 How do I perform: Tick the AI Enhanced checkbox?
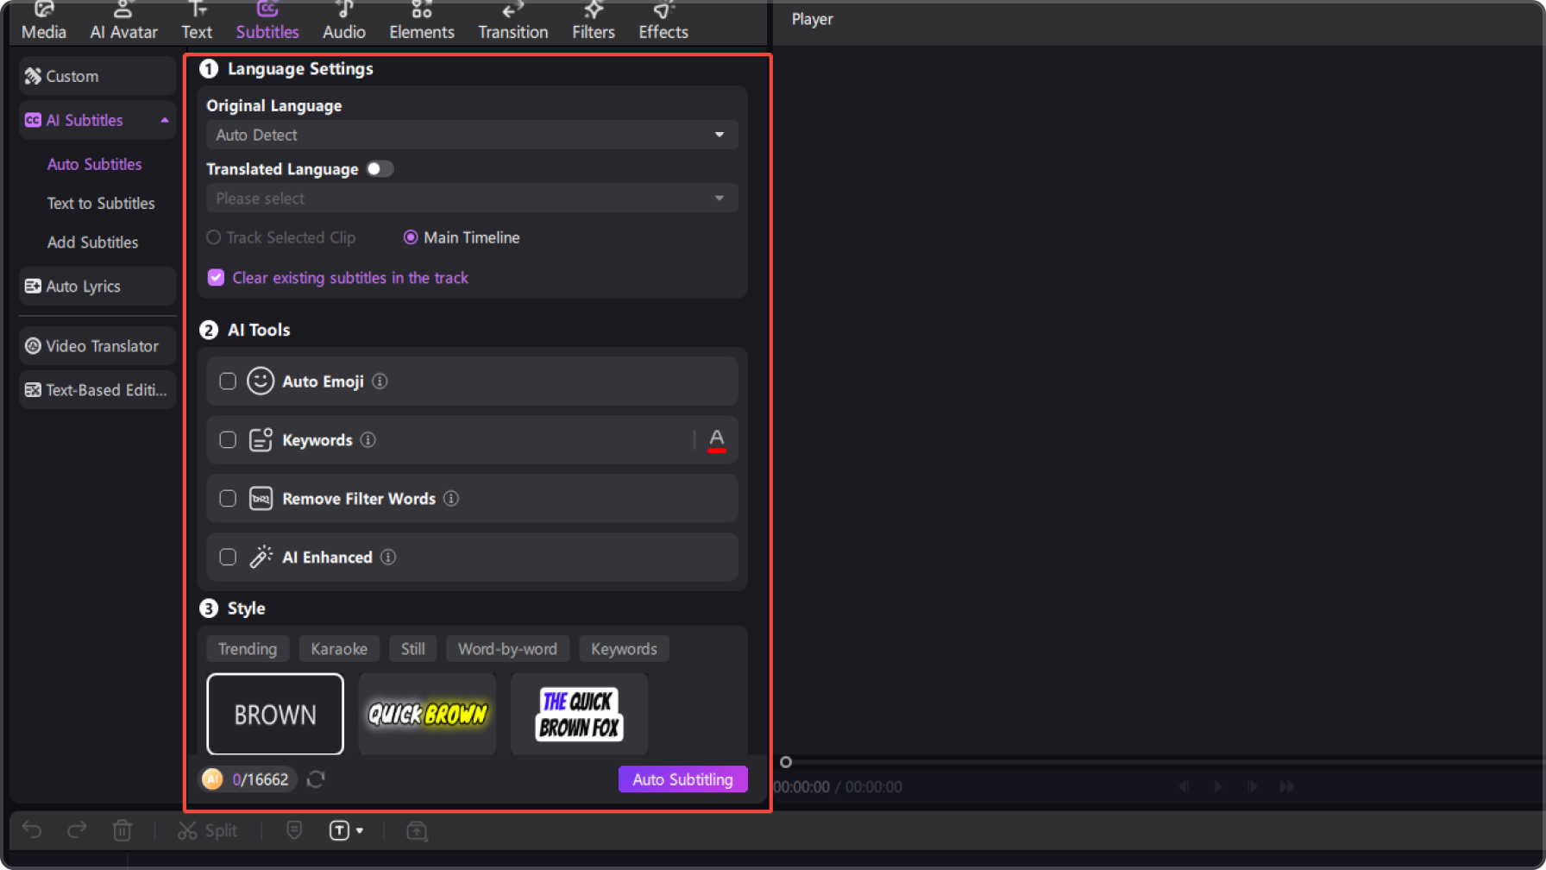228,558
